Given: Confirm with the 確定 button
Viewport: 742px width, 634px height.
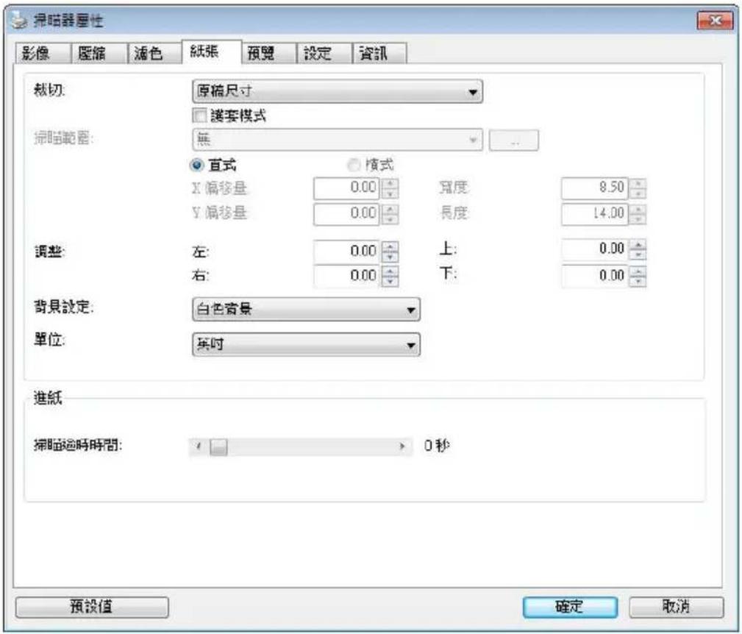Looking at the screenshot, I should point(570,607).
